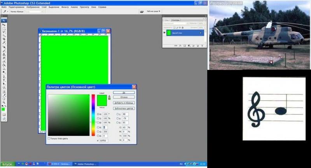Image resolution: width=311 pixels, height=168 pixels.
Task: Select the Zoom magnifier tool
Action: pos(4,99)
